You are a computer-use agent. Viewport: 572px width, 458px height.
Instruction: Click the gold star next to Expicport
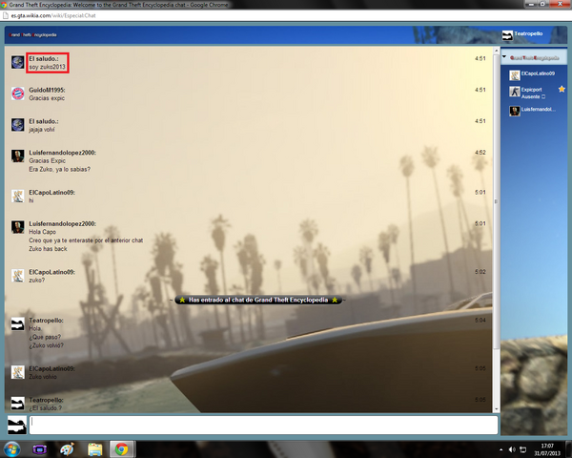(562, 89)
